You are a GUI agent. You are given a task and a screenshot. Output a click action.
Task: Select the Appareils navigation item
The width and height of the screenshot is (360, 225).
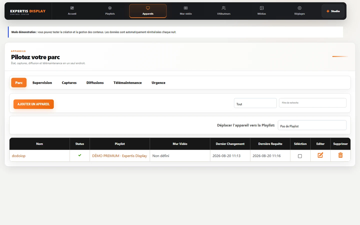tap(148, 11)
